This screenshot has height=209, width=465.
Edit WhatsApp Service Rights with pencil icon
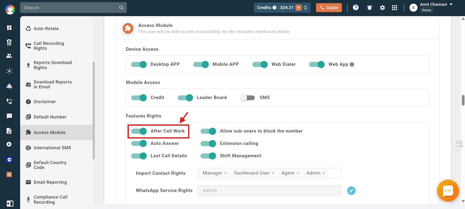(x=351, y=191)
